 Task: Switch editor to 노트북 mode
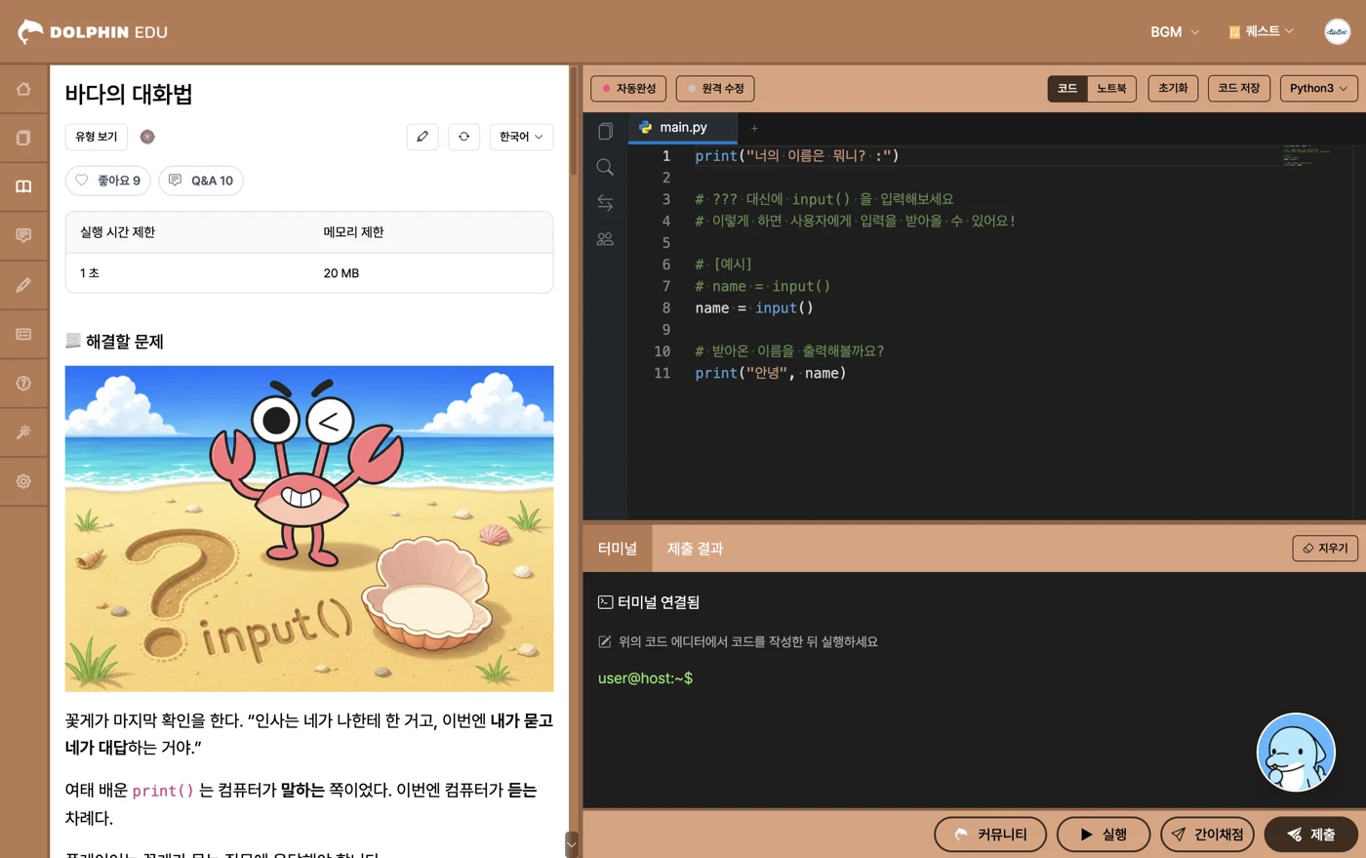[x=1111, y=89]
